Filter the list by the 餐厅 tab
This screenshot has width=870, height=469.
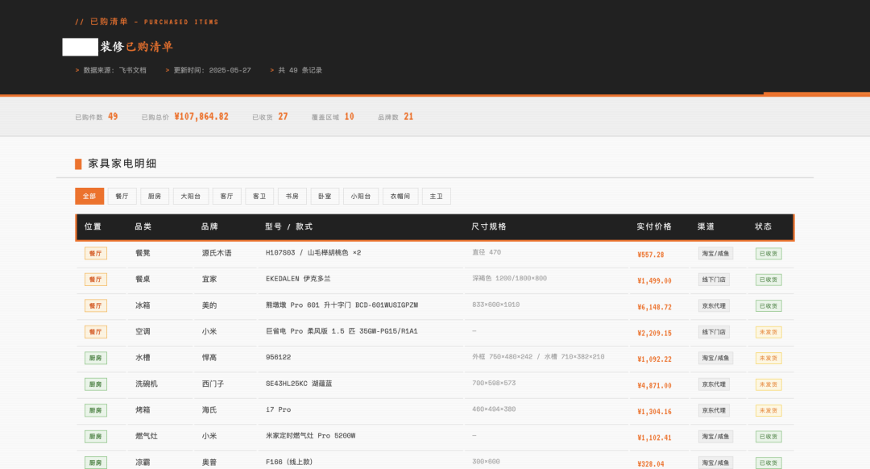pyautogui.click(x=122, y=197)
